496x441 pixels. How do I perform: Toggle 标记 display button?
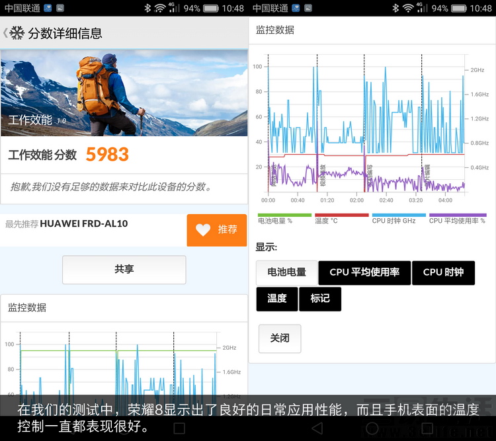(x=320, y=299)
